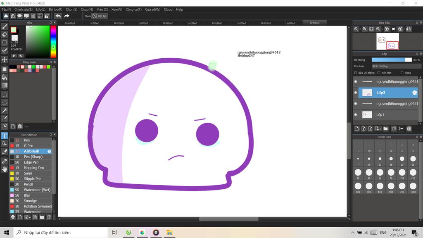Enable the Khóa checkbox

click(402, 73)
